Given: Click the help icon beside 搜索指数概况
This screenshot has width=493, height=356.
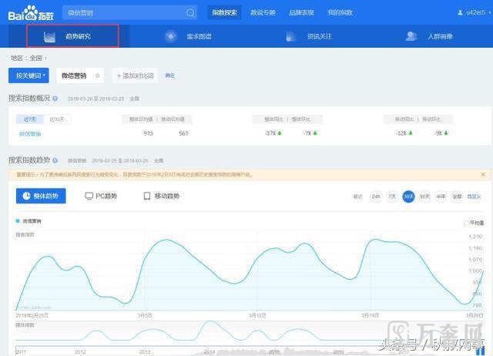Looking at the screenshot, I should (55, 99).
